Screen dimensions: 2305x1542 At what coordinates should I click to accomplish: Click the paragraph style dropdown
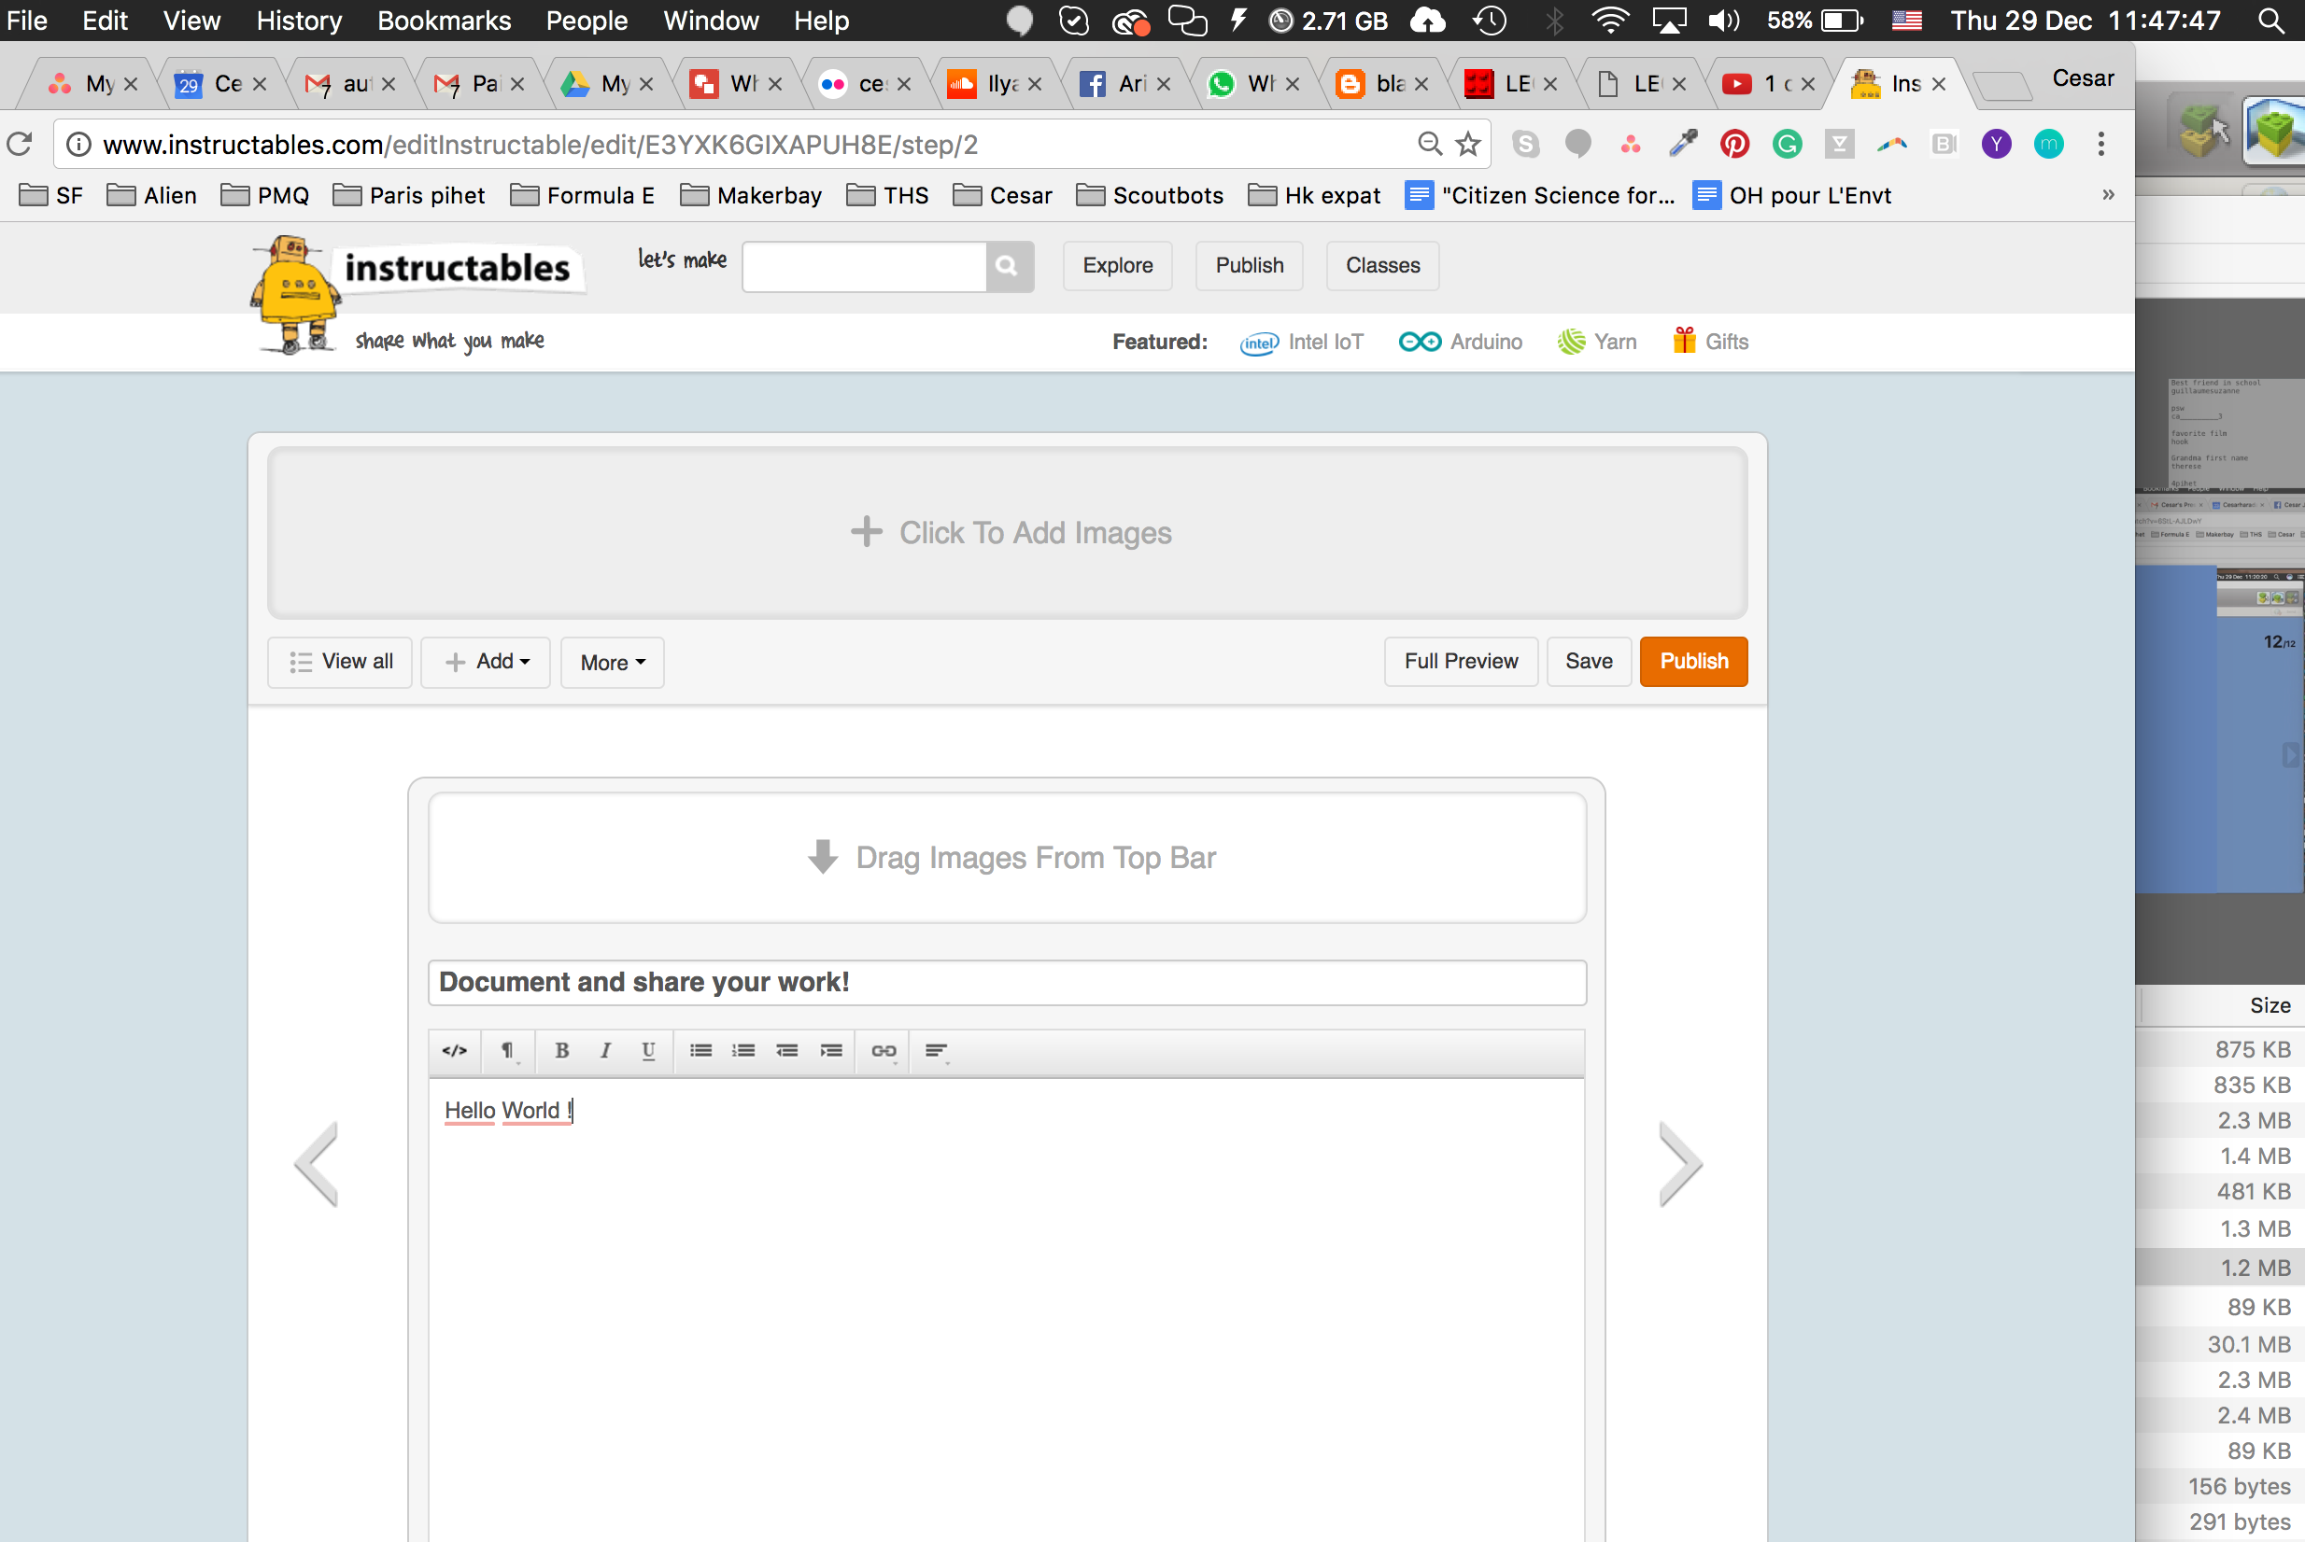[x=506, y=1050]
